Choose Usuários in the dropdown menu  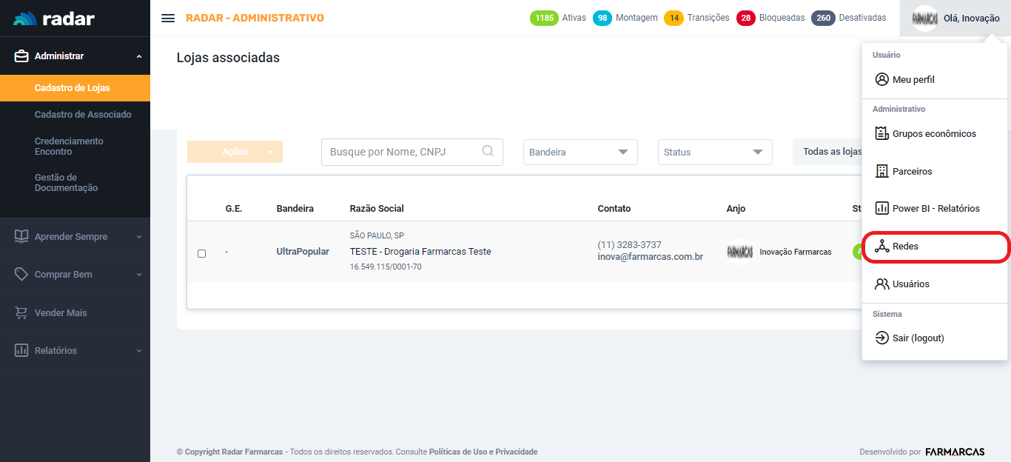[910, 284]
